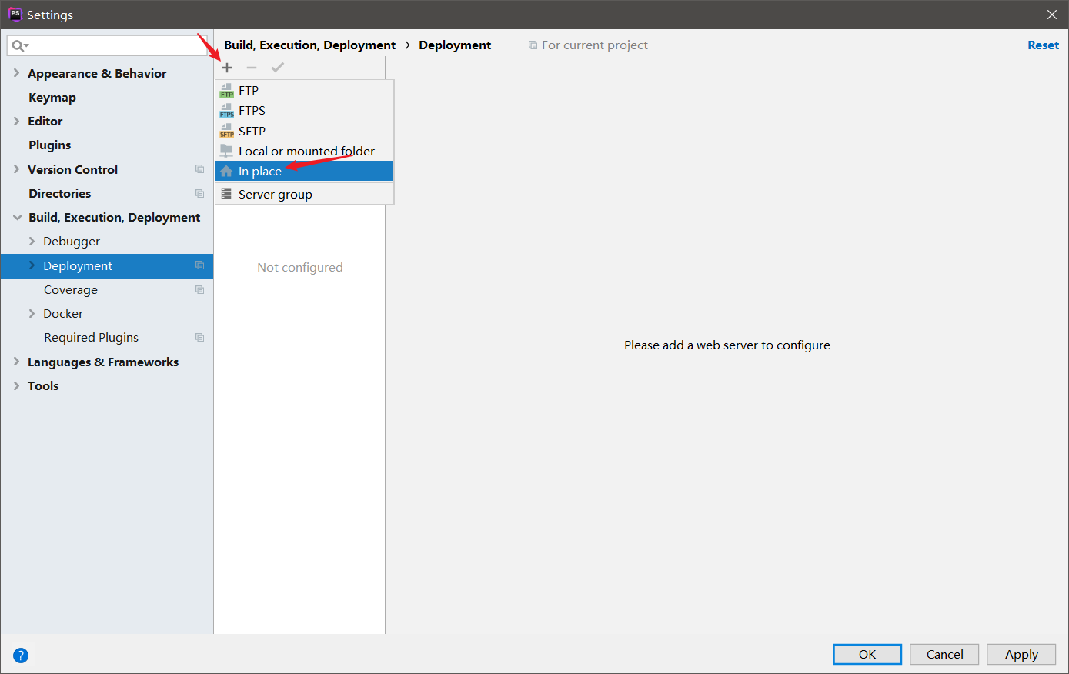Collapse Build, Execution, Deployment section

pos(17,217)
